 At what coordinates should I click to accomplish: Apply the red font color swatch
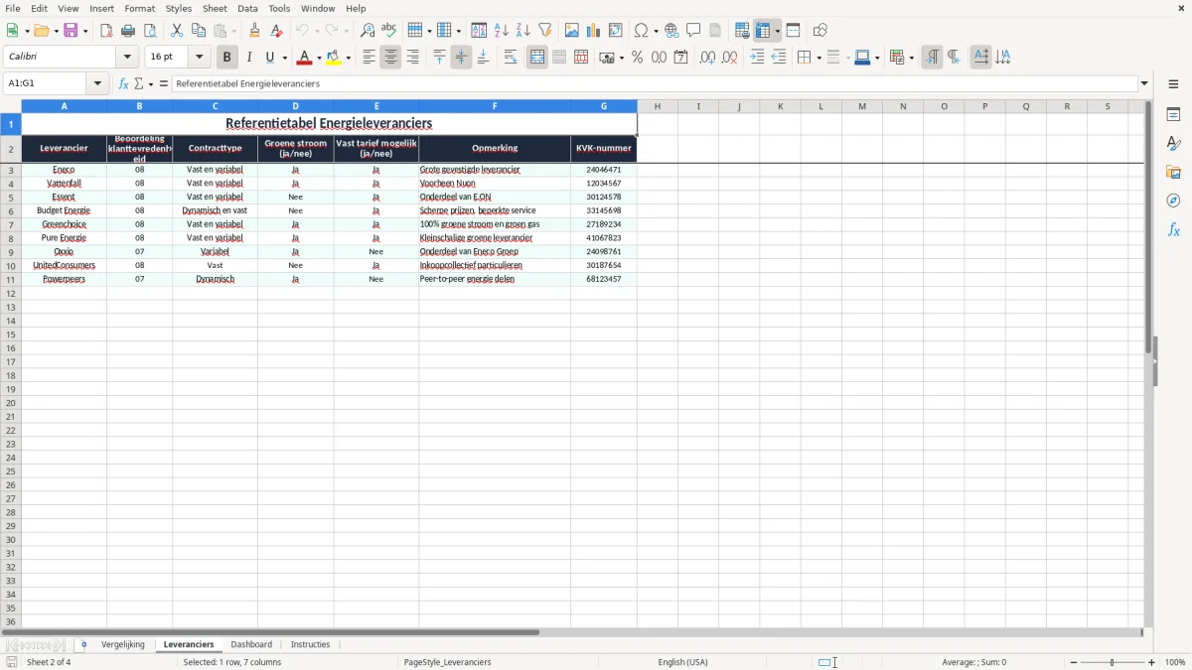click(x=305, y=58)
